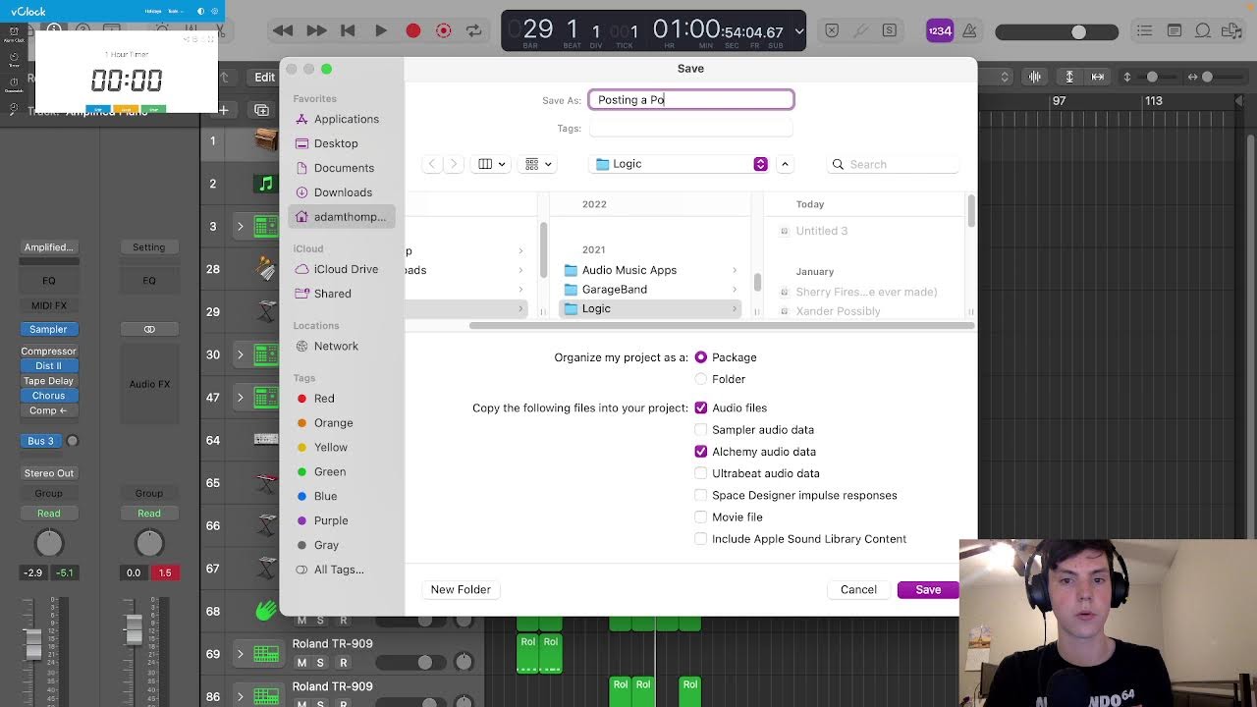Fast forward the Logic transport
Image resolution: width=1257 pixels, height=707 pixels.
(x=316, y=31)
